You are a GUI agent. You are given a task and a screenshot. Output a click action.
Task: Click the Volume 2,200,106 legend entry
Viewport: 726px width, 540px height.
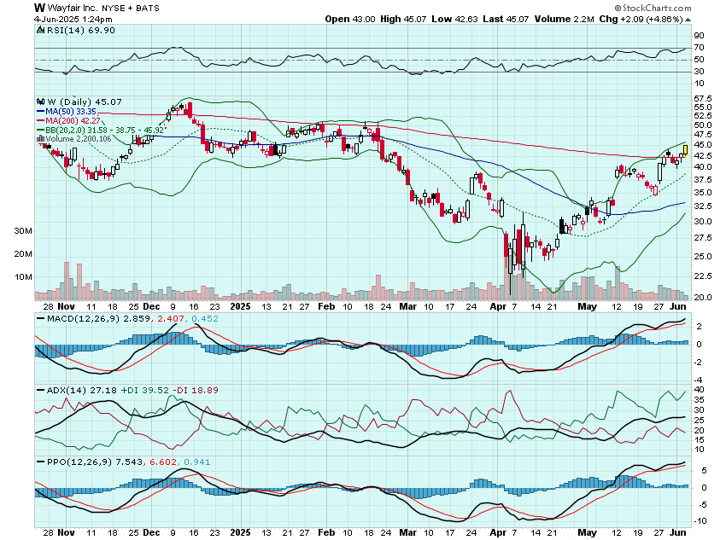tap(79, 139)
